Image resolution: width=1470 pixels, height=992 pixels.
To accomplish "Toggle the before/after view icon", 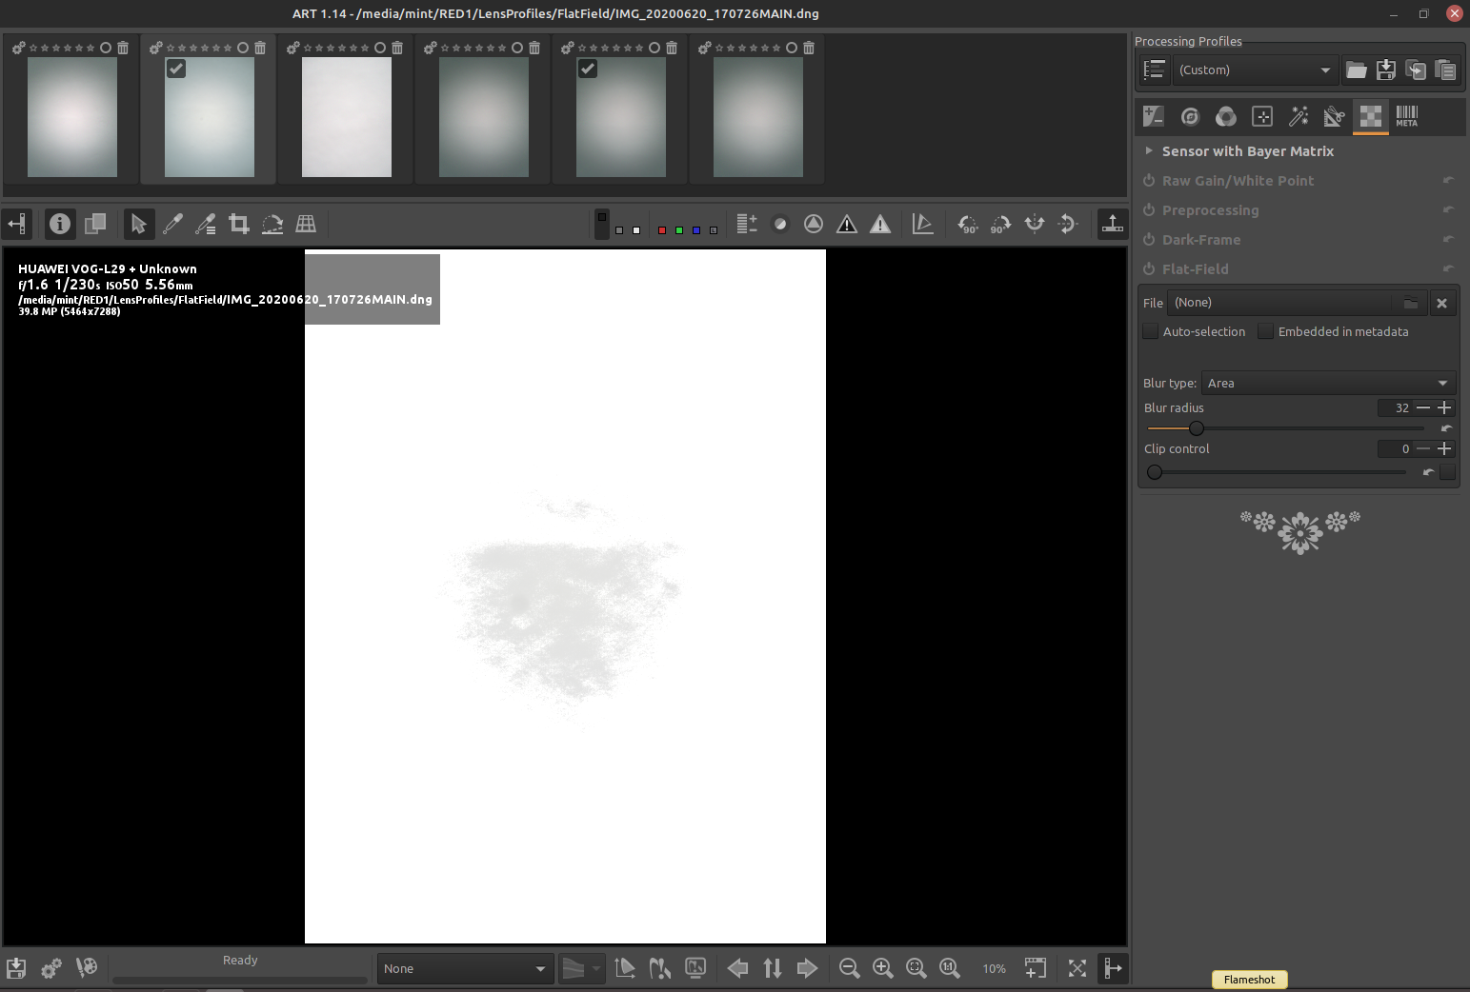I will click(x=95, y=224).
